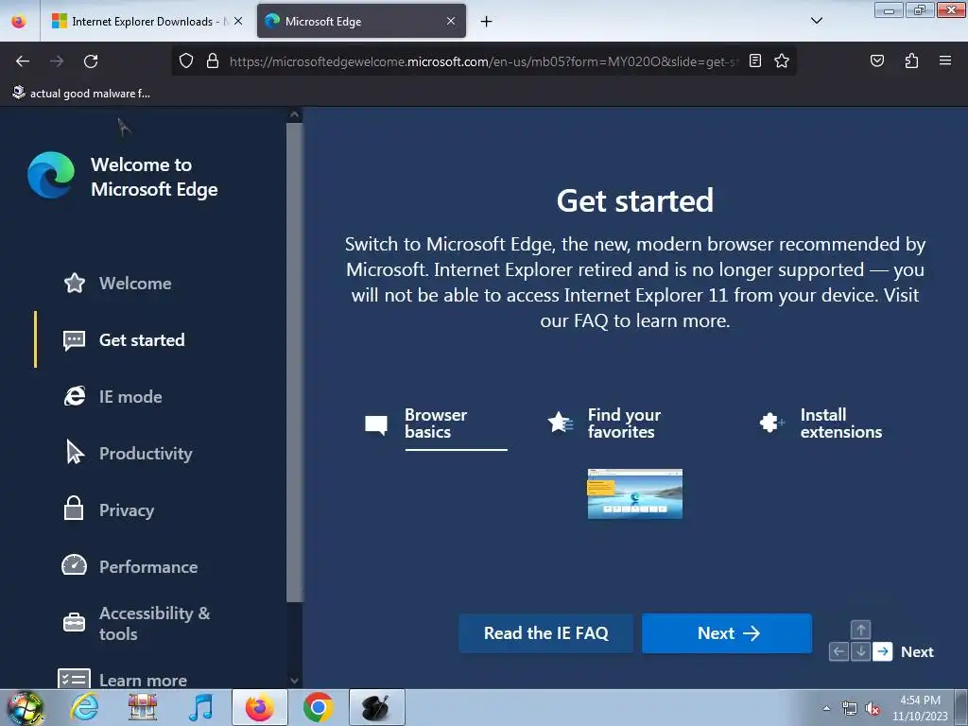Switch to Internet Explorer Downloads tab
Viewport: 968px width, 726px height.
coord(141,22)
